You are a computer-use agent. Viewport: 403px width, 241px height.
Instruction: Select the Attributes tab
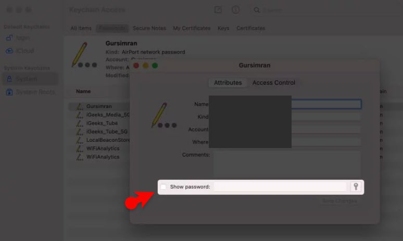pyautogui.click(x=228, y=83)
